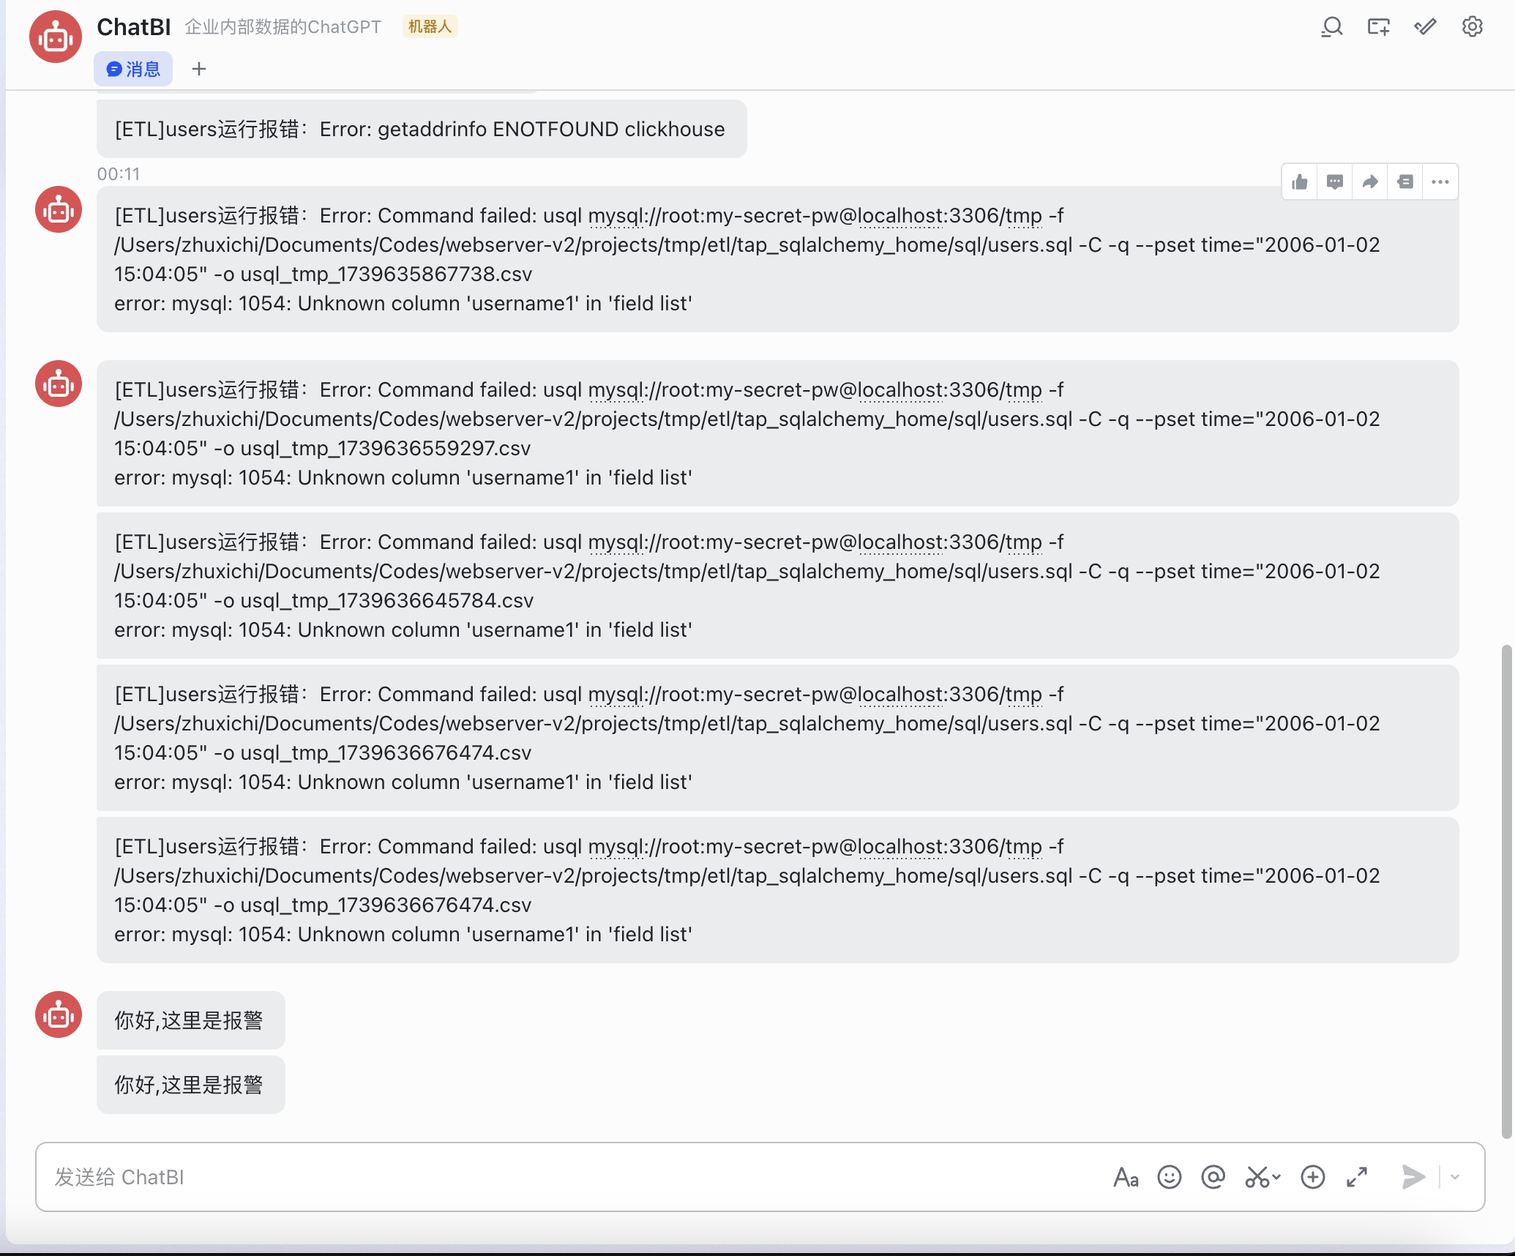Screen dimensions: 1515x1256
Task: Click the chat scrollbar thumb
Action: (x=1506, y=889)
